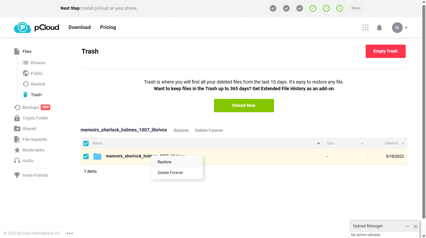
Task: Click Delete Forever link above the table
Action: click(x=209, y=130)
